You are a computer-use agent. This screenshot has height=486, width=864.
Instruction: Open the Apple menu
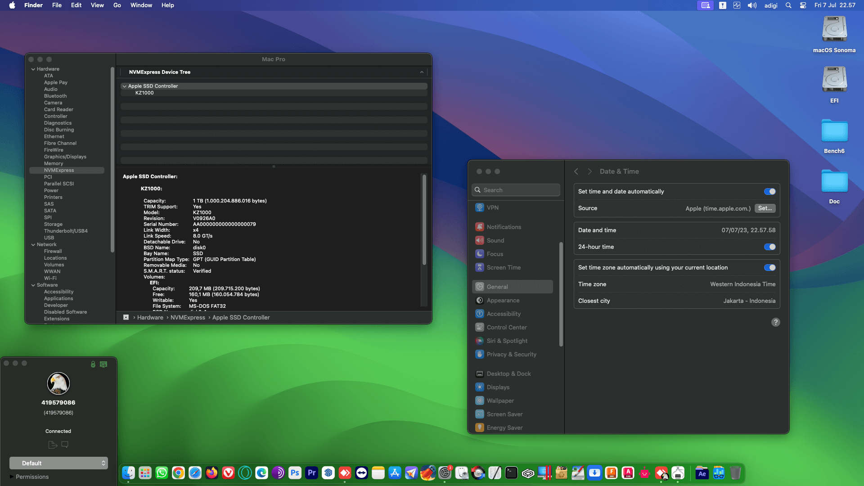(x=12, y=5)
